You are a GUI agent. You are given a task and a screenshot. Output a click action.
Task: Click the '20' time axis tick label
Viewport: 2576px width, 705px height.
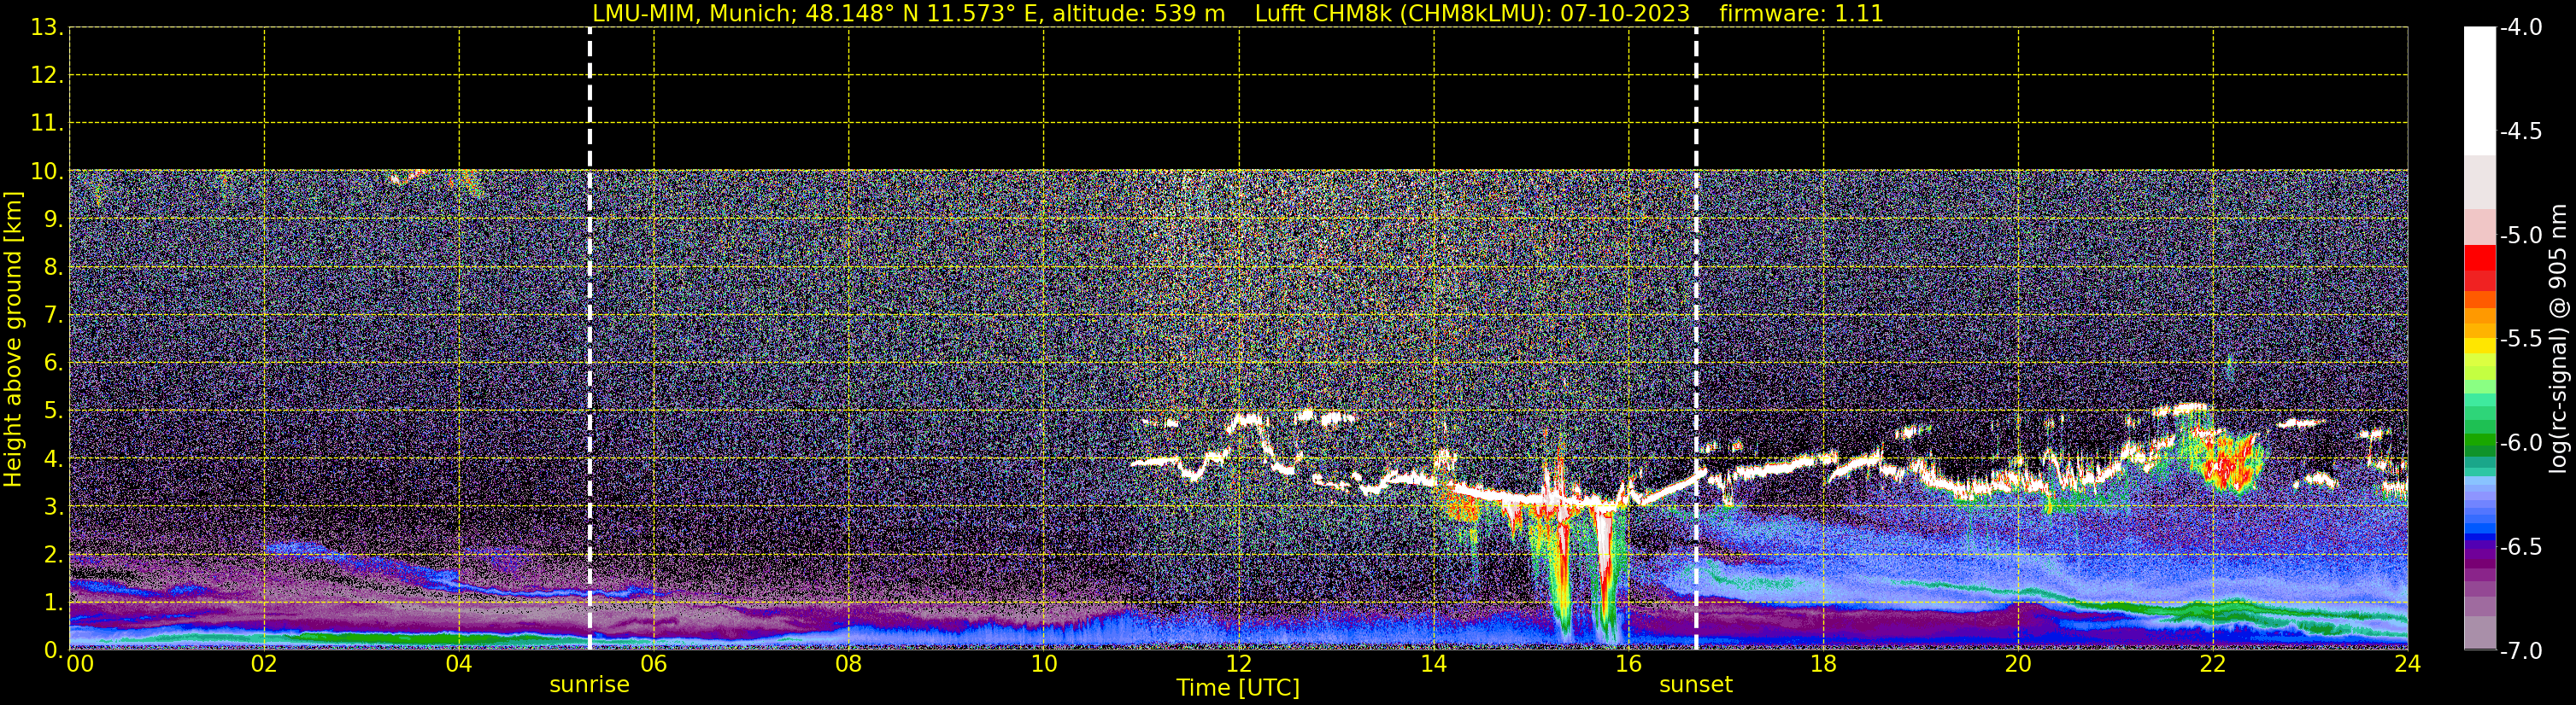[x=2018, y=664]
